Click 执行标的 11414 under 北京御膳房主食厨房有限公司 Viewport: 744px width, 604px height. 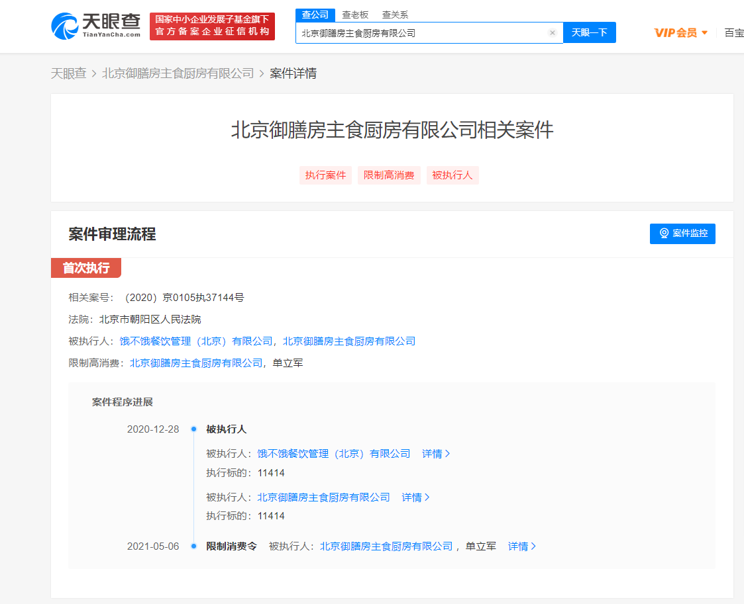245,516
